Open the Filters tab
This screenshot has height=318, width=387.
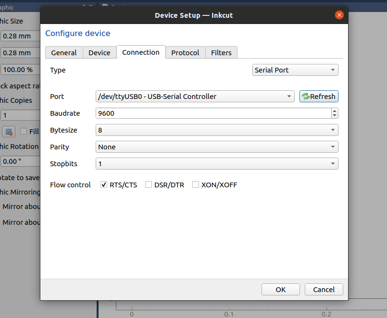tap(222, 52)
